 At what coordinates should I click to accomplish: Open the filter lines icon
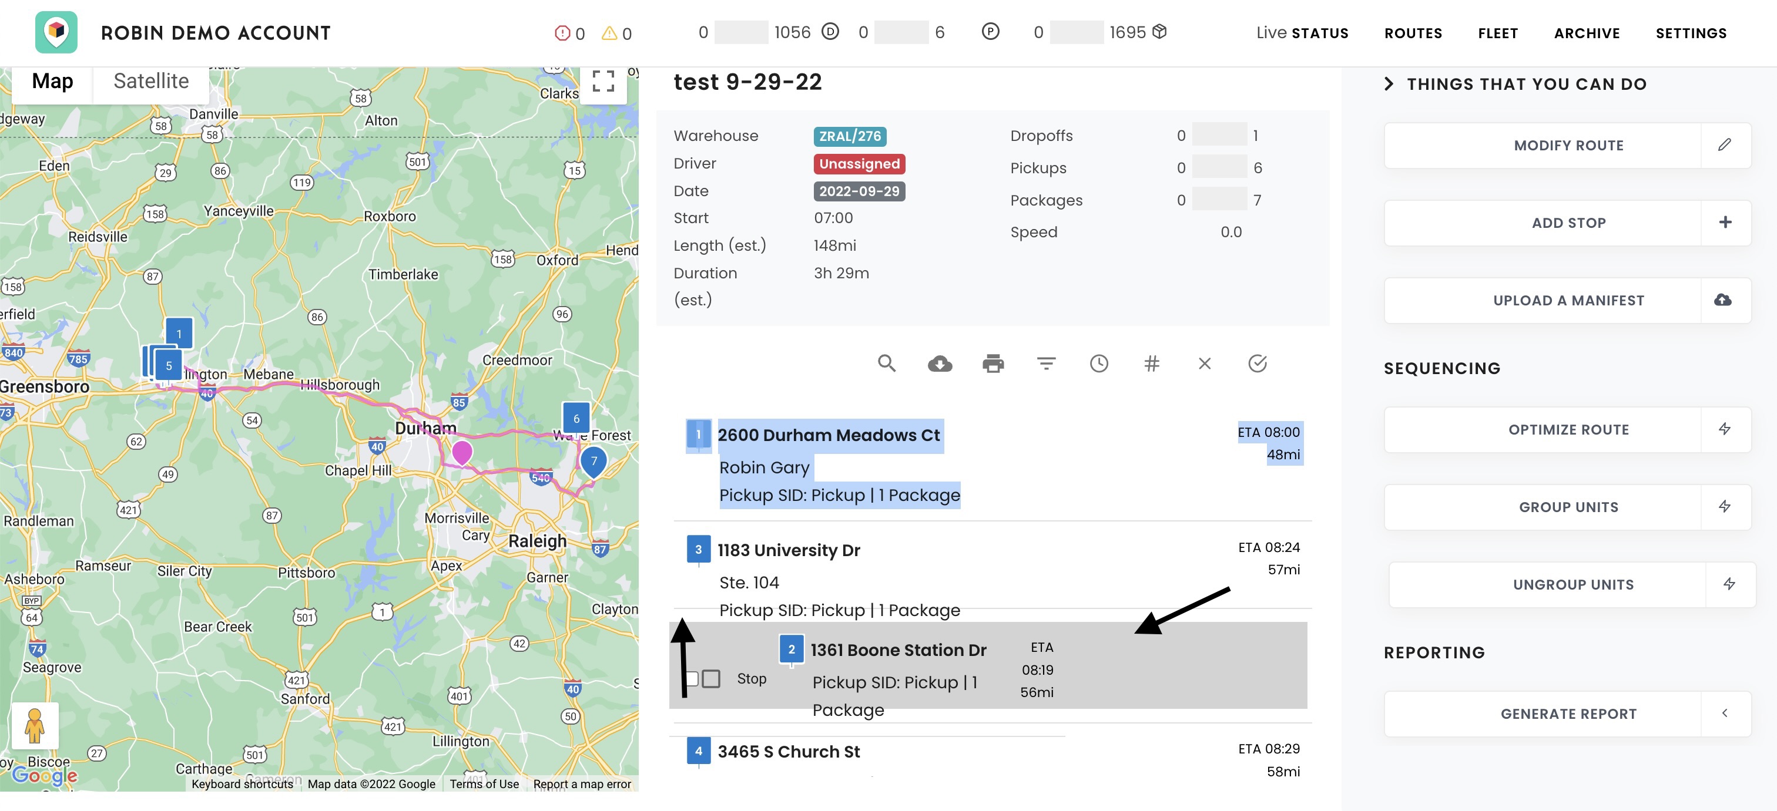[1046, 364]
